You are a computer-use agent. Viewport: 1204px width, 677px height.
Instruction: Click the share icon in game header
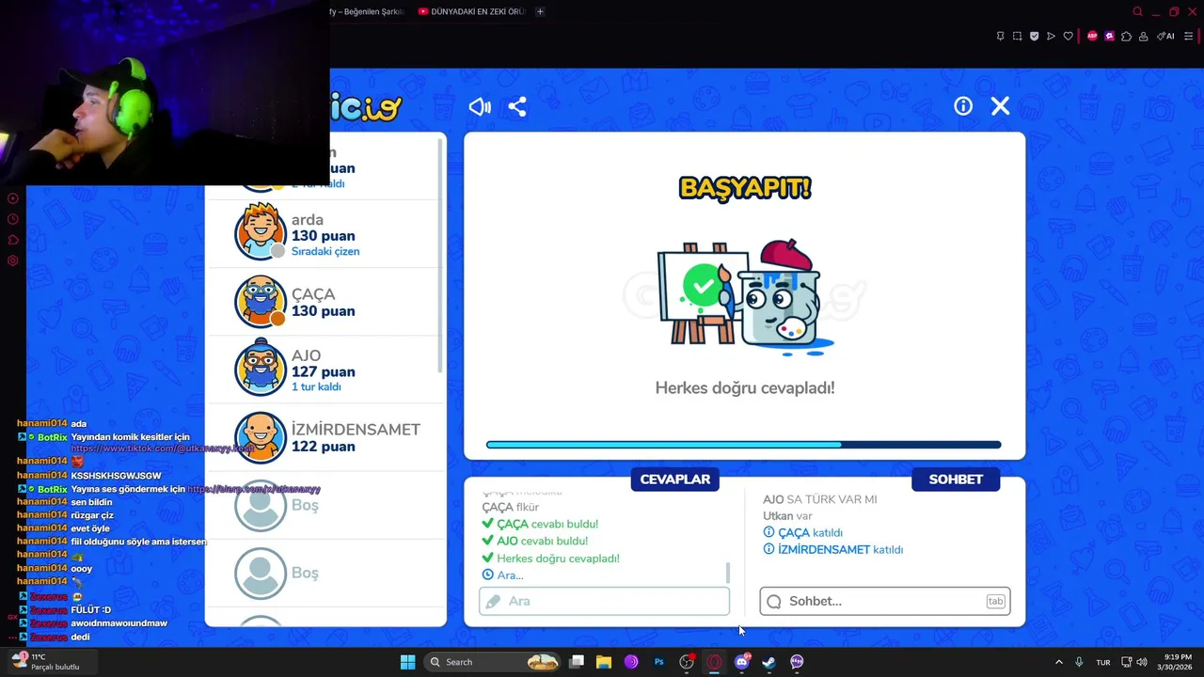[x=517, y=106]
